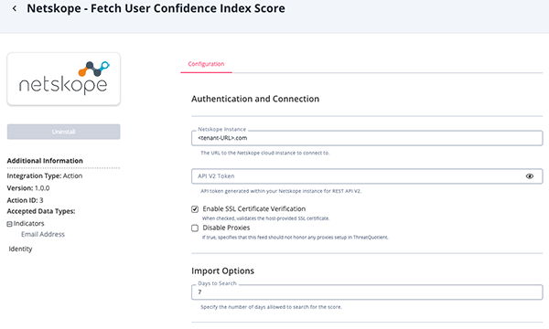This screenshot has width=549, height=329.
Task: Click the page title Netskope Fetch User Confidence Index Score
Action: [x=156, y=8]
